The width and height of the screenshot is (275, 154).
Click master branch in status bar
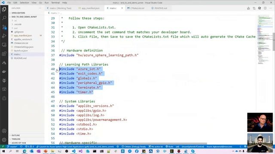click(x=12, y=146)
